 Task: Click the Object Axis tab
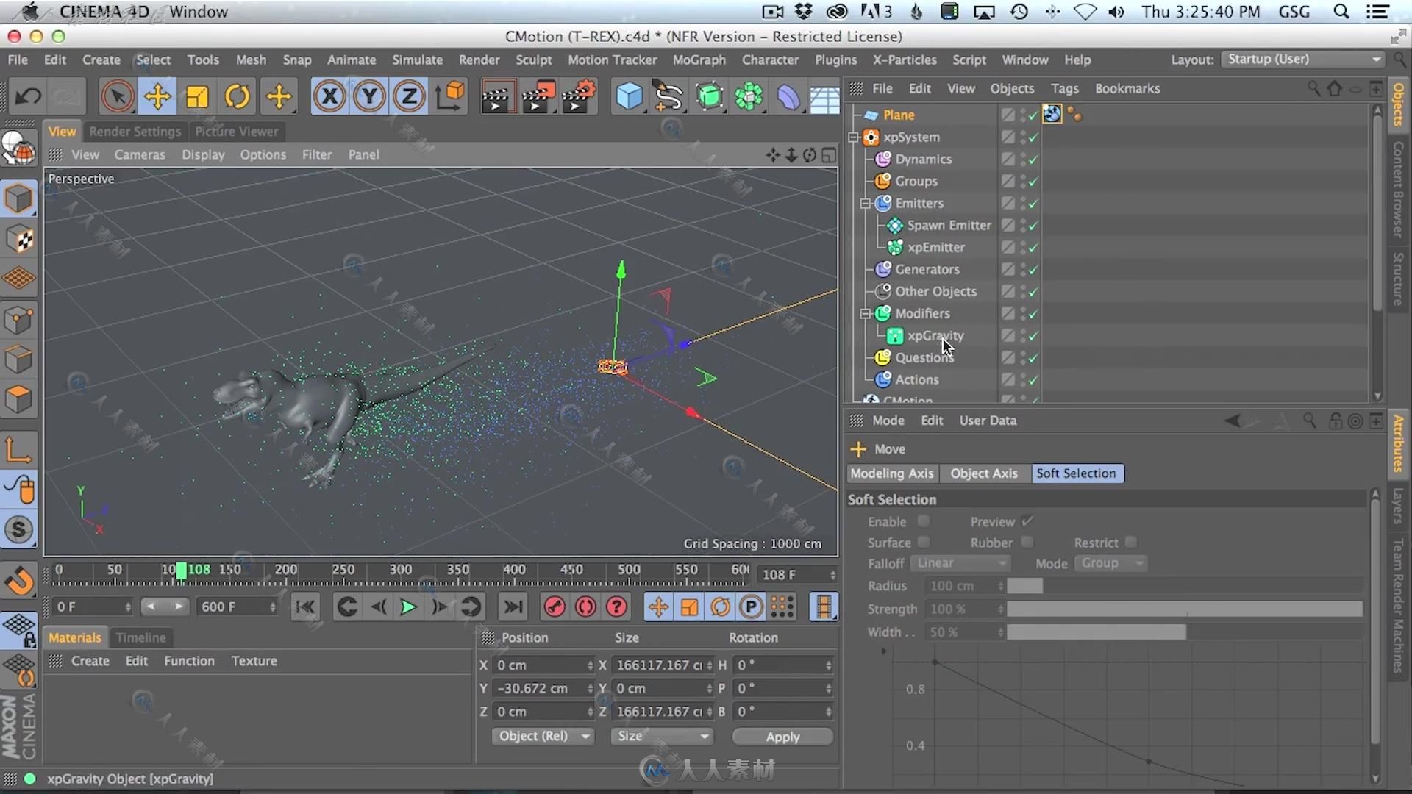click(983, 473)
